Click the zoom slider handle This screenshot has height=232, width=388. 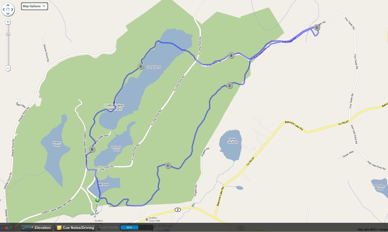8,34
